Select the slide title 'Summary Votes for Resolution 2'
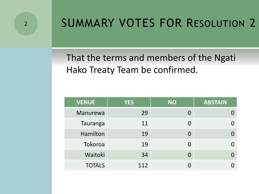The image size is (259, 194). [x=158, y=23]
